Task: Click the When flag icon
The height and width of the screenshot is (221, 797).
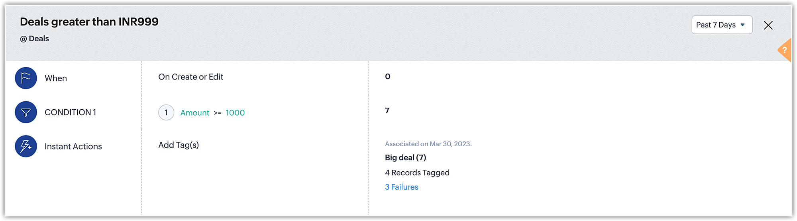Action: click(26, 78)
